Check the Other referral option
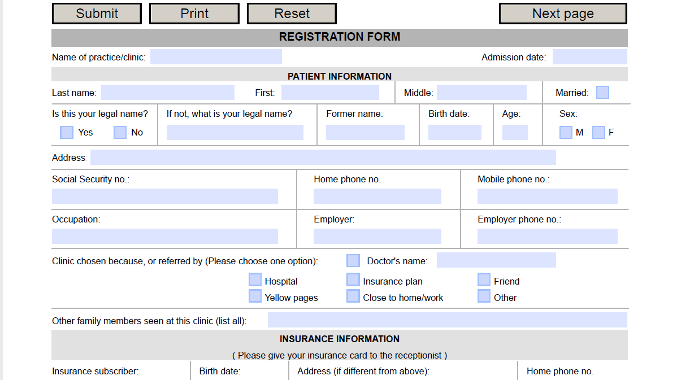The image size is (677, 380). pyautogui.click(x=484, y=296)
